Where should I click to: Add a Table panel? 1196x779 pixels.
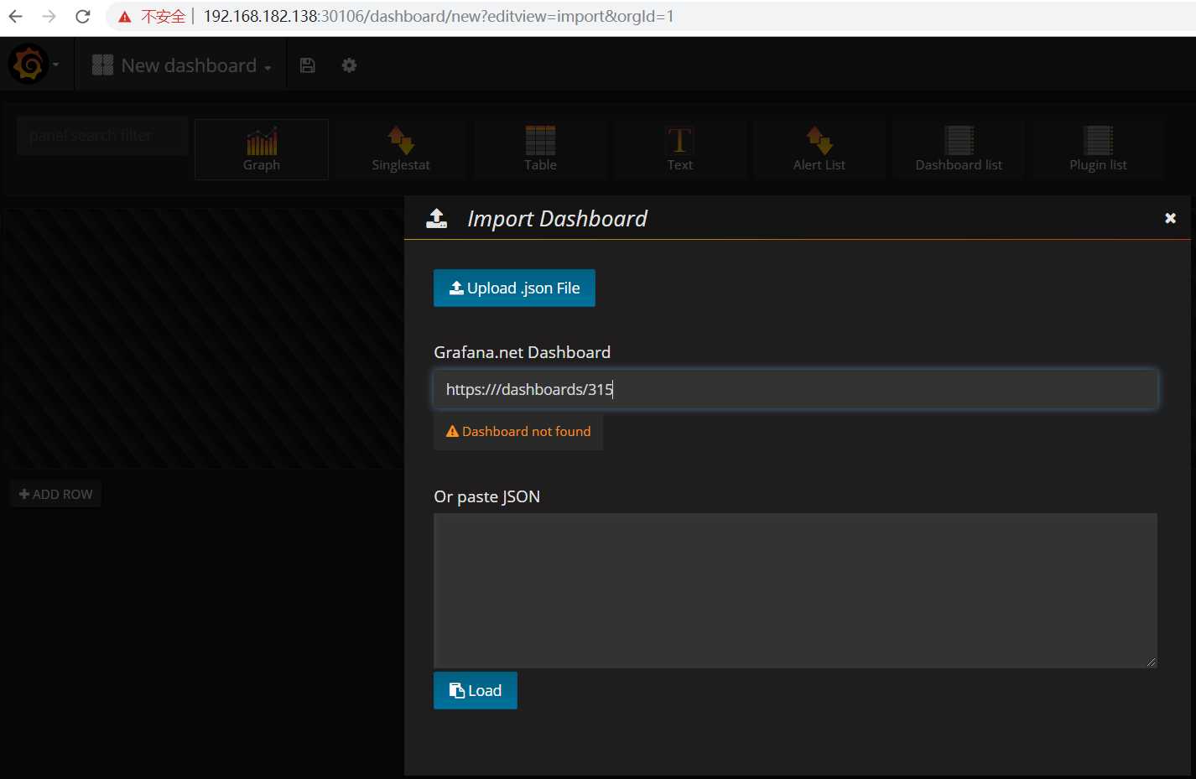[540, 149]
